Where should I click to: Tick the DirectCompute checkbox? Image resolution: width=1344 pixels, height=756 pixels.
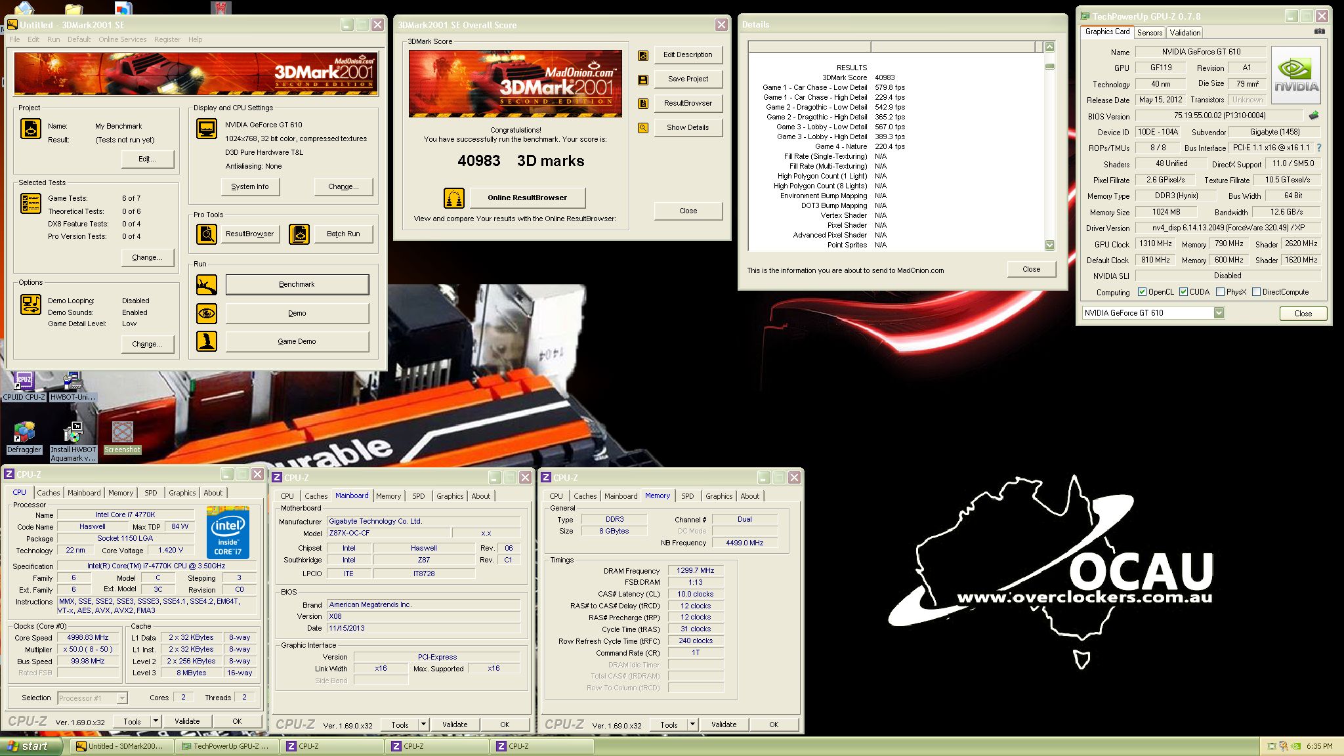coord(1256,292)
